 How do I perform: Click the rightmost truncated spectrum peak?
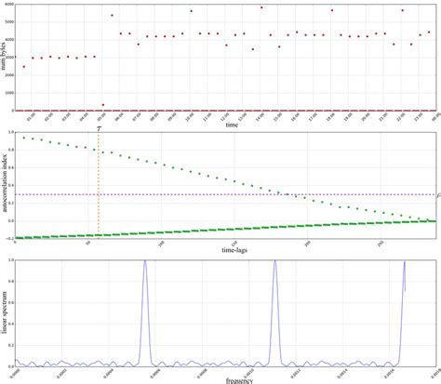404,263
